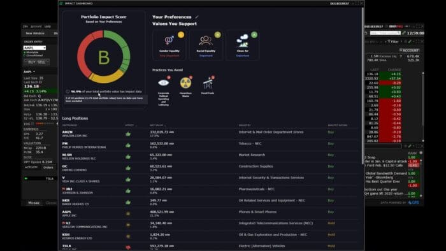446x251 pixels.
Task: Open the Clean Air value card
Action: click(x=243, y=45)
